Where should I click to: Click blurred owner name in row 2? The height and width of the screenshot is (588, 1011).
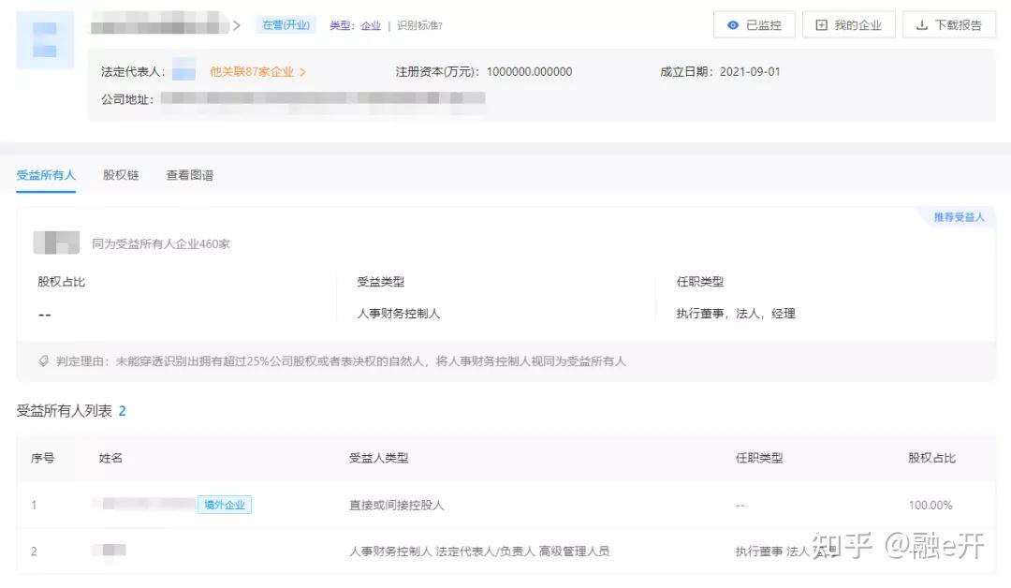[110, 550]
